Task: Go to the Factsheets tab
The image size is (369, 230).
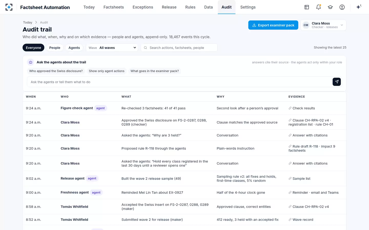Action: (x=114, y=7)
